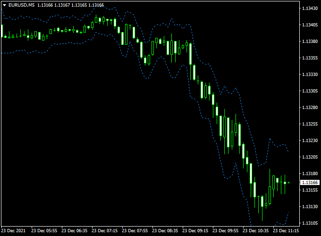Click the 23 Dec 07:15 time label
This screenshot has height=236, width=321.
point(105,231)
